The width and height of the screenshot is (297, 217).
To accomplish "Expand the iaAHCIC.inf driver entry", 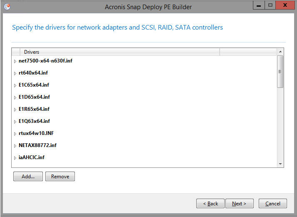I will pyautogui.click(x=15, y=158).
